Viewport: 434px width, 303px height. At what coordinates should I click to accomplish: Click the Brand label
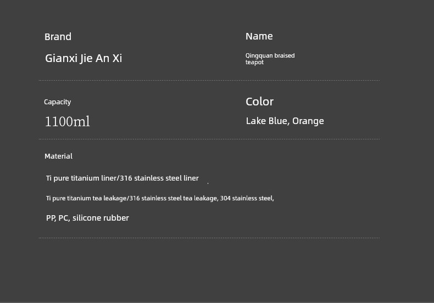click(x=58, y=37)
